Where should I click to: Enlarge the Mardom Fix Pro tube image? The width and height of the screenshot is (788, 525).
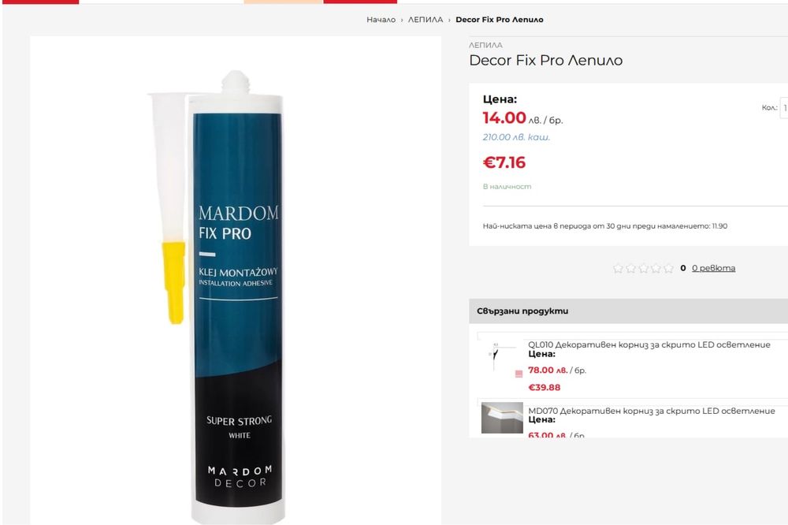coord(235,280)
